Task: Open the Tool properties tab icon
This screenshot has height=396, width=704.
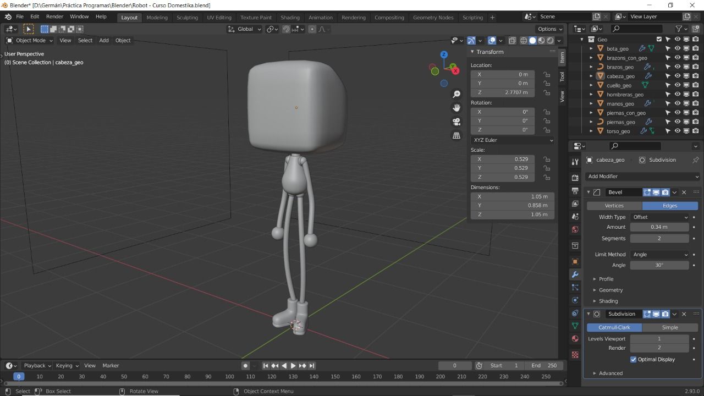Action: [x=575, y=162]
